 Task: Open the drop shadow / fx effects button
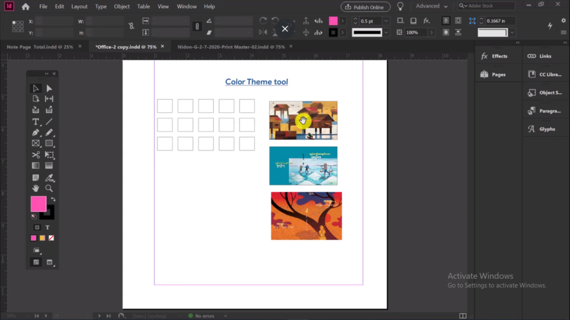pyautogui.click(x=426, y=21)
